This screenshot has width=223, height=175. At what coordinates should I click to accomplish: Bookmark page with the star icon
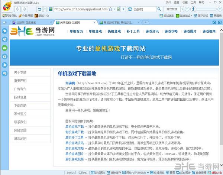[110, 9]
